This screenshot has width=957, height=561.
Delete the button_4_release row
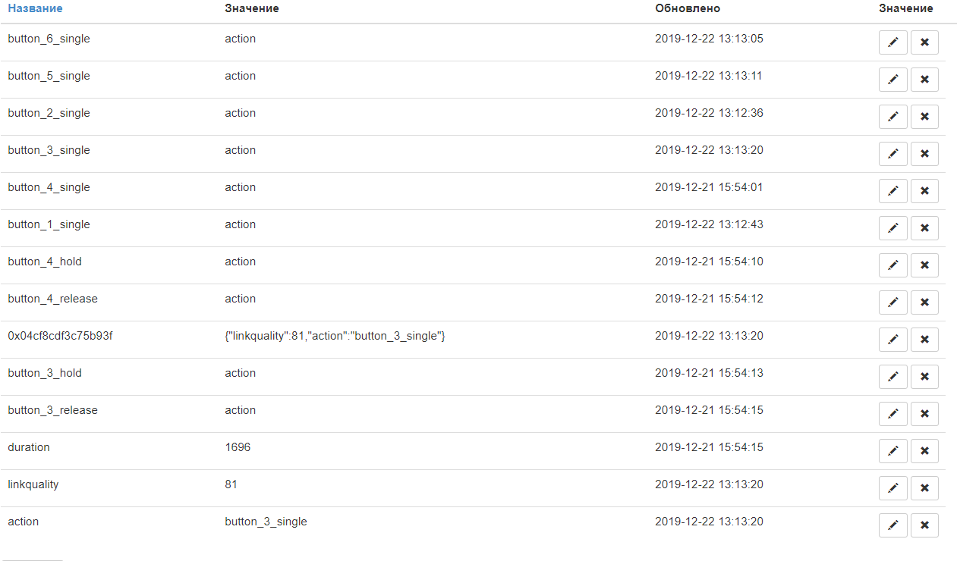(924, 302)
